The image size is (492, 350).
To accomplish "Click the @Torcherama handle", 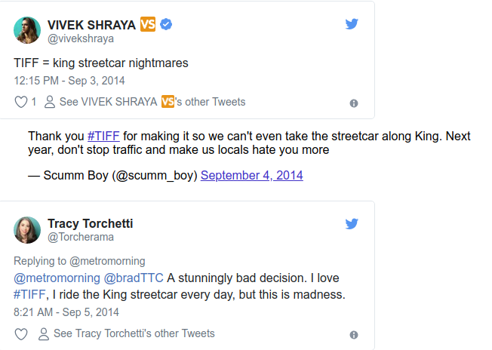I will (81, 238).
